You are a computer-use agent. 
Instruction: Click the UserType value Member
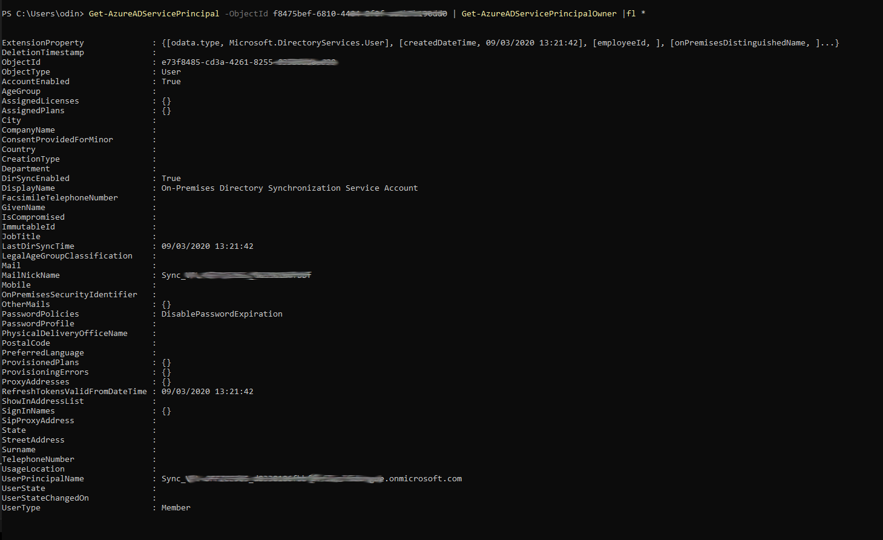(x=176, y=508)
